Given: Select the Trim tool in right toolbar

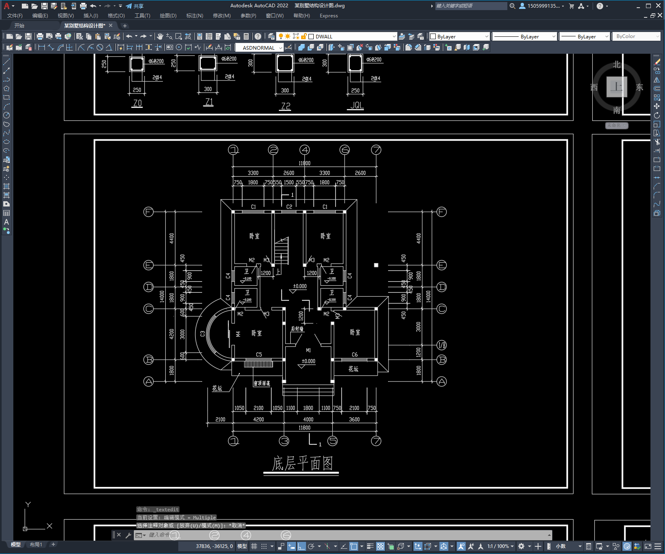Looking at the screenshot, I should (x=657, y=142).
